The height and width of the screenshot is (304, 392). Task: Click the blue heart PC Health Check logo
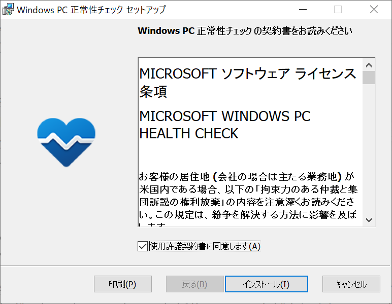[66, 142]
